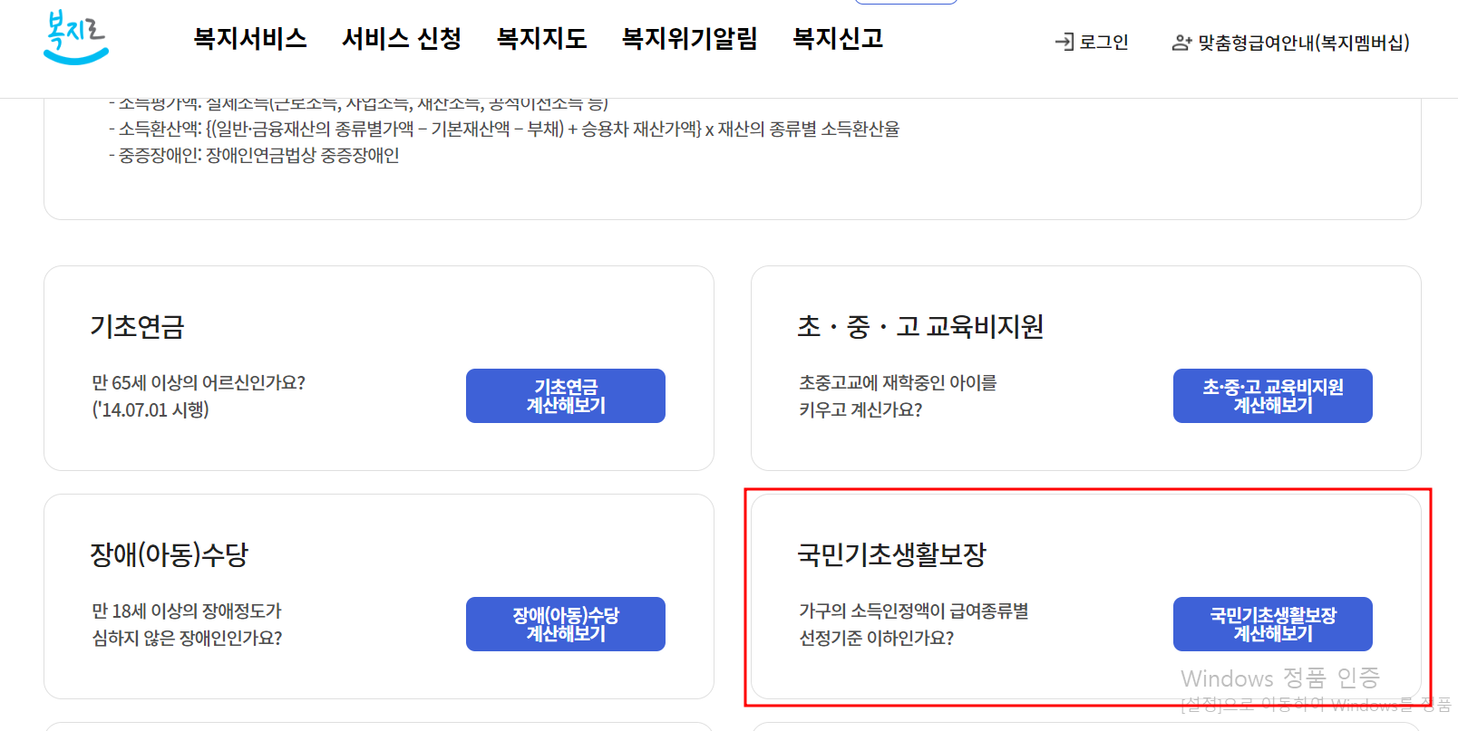Click the login arrow icon beside 로그인
This screenshot has height=731, width=1458.
pyautogui.click(x=1061, y=41)
